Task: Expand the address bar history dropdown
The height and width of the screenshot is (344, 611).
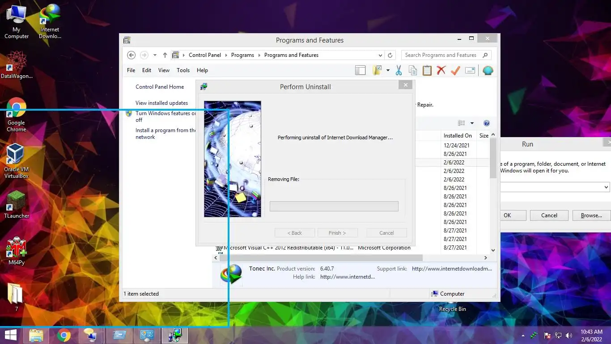Action: 380,55
